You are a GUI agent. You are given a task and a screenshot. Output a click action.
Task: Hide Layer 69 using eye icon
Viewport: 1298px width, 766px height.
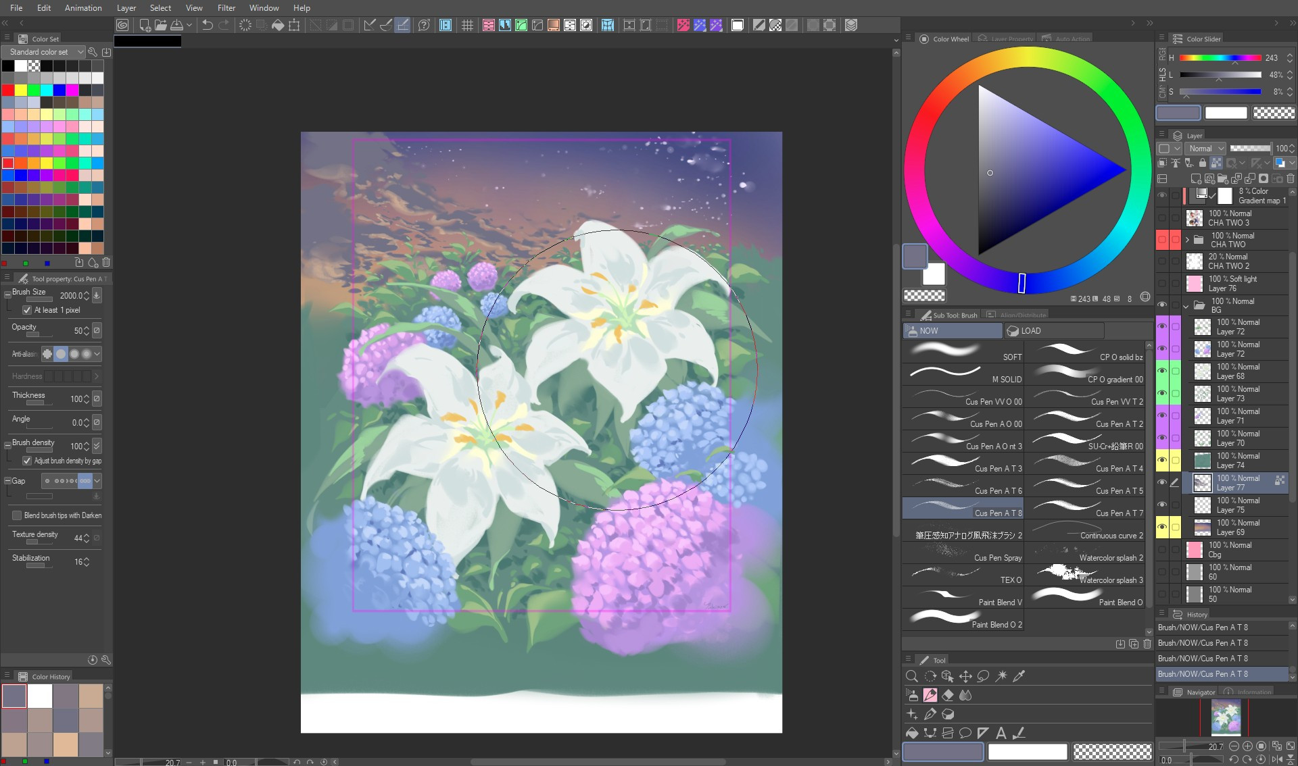1161,528
